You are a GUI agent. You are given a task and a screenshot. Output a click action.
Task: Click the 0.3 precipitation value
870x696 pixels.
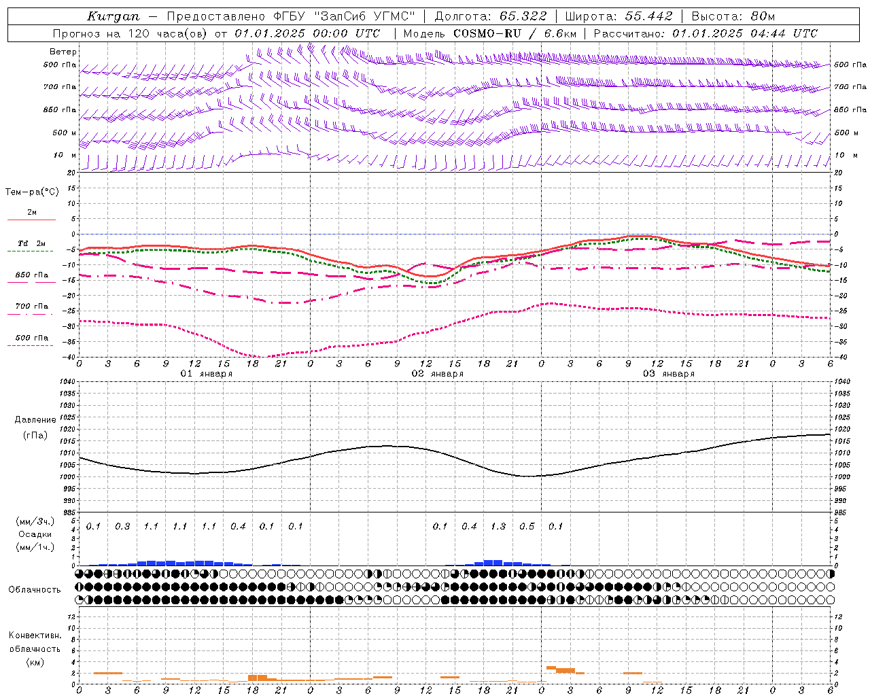(x=122, y=526)
